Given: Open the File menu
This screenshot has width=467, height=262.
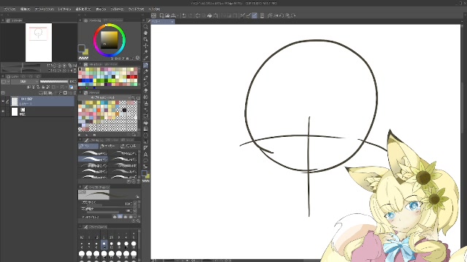Looking at the screenshot, I should point(9,9).
